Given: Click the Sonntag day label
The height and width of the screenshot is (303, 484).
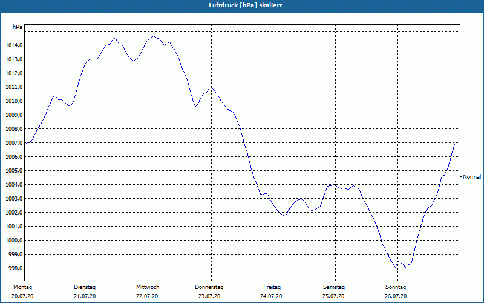Looking at the screenshot, I should click(396, 287).
